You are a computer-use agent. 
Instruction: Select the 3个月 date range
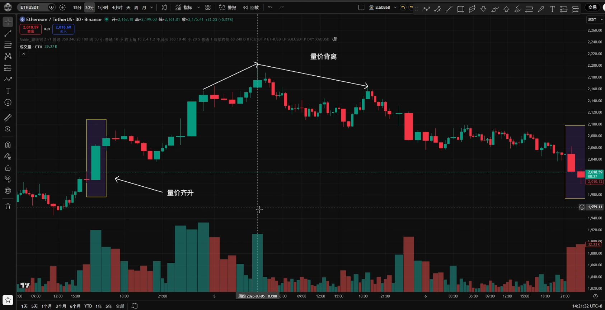pyautogui.click(x=61, y=306)
